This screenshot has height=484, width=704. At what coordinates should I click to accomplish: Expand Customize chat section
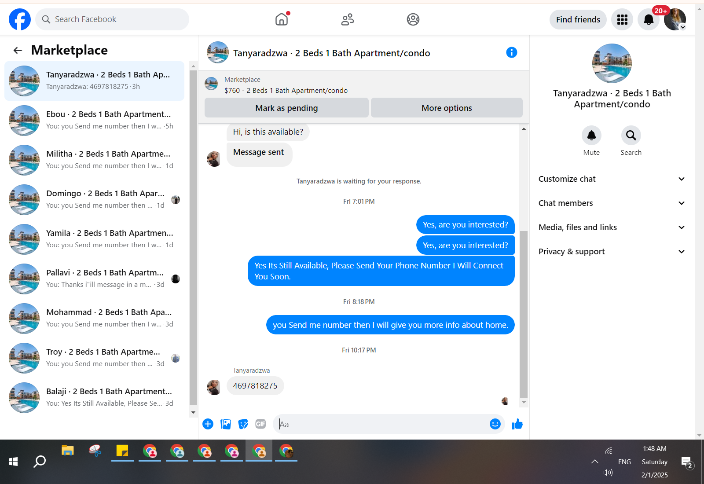click(612, 179)
